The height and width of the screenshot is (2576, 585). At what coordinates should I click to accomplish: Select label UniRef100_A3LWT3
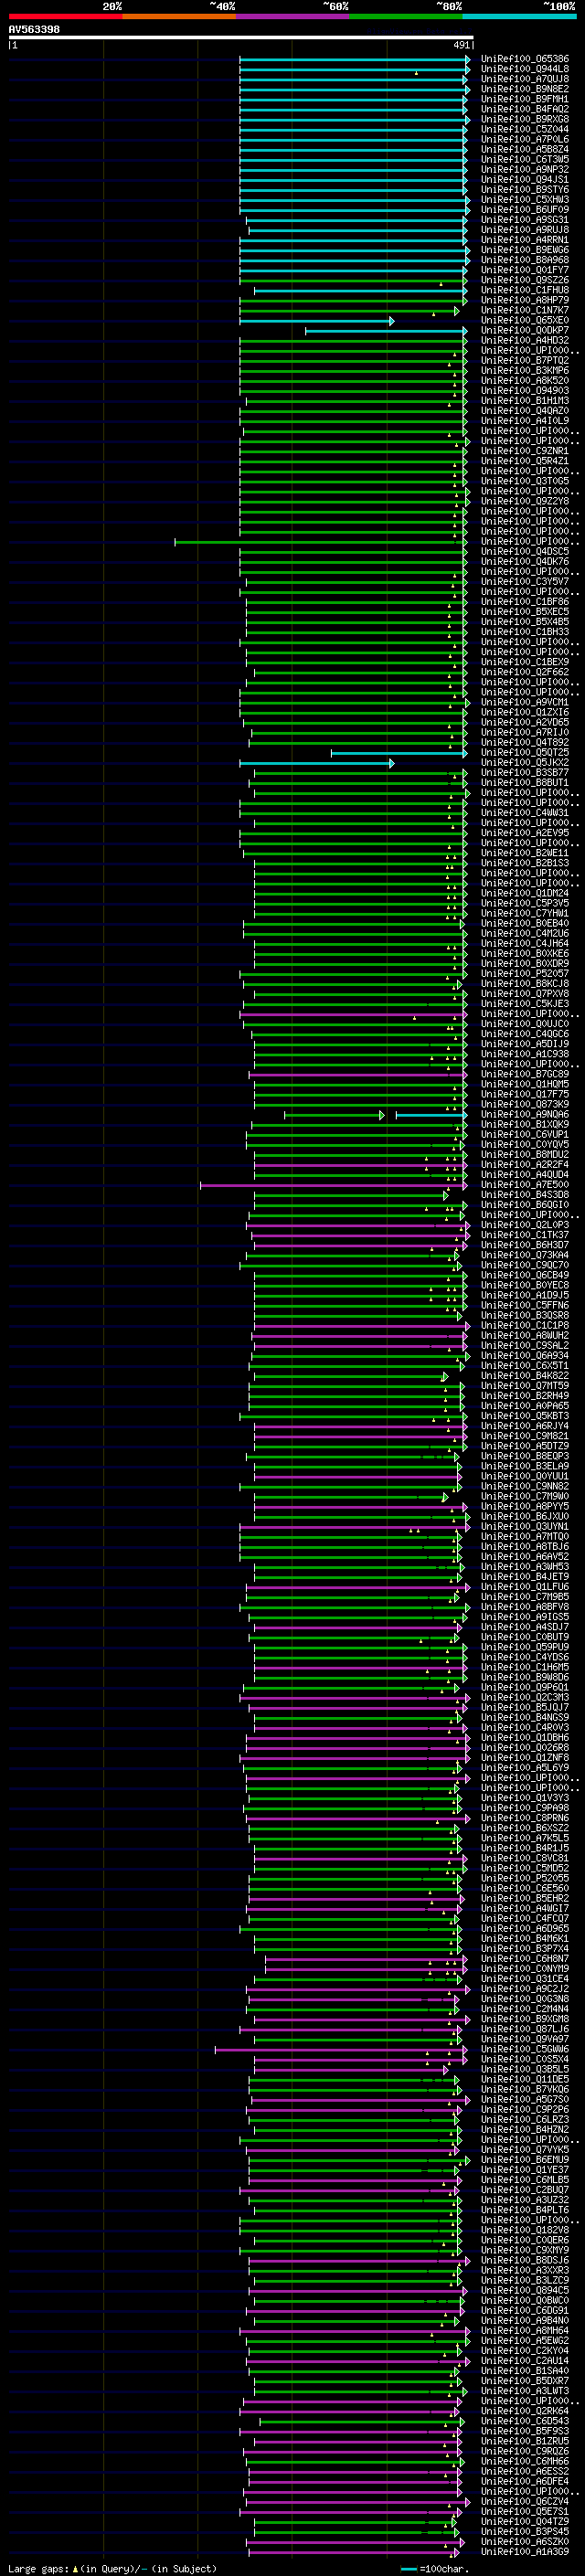click(525, 2390)
